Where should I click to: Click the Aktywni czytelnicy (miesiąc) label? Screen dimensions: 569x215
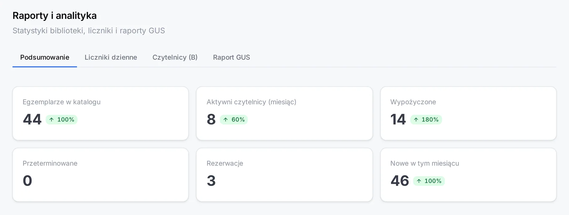pyautogui.click(x=251, y=102)
